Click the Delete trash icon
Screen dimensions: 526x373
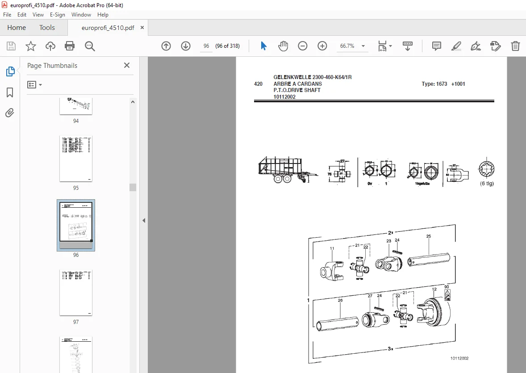click(x=515, y=46)
